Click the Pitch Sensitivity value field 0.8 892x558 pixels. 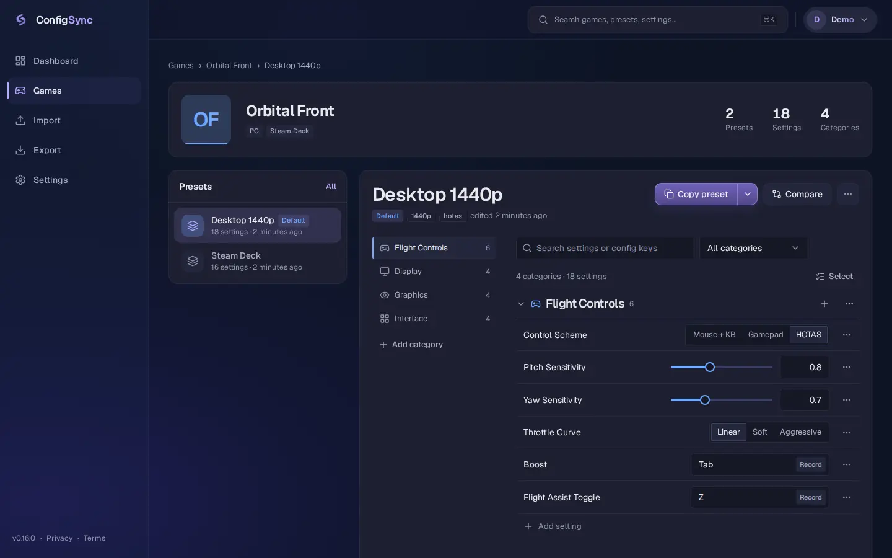[805, 367]
